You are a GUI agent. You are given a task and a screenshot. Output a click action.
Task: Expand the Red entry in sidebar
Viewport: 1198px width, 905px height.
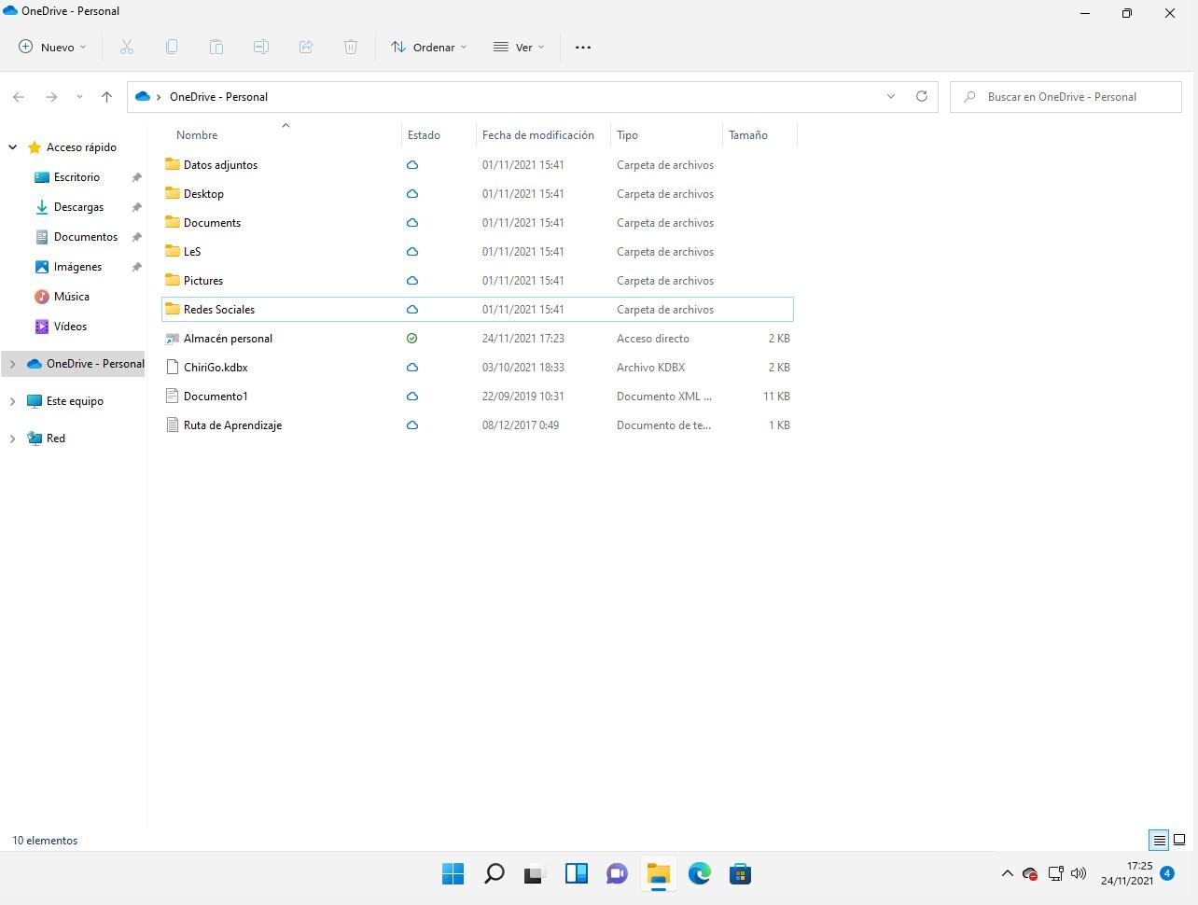[x=13, y=438]
